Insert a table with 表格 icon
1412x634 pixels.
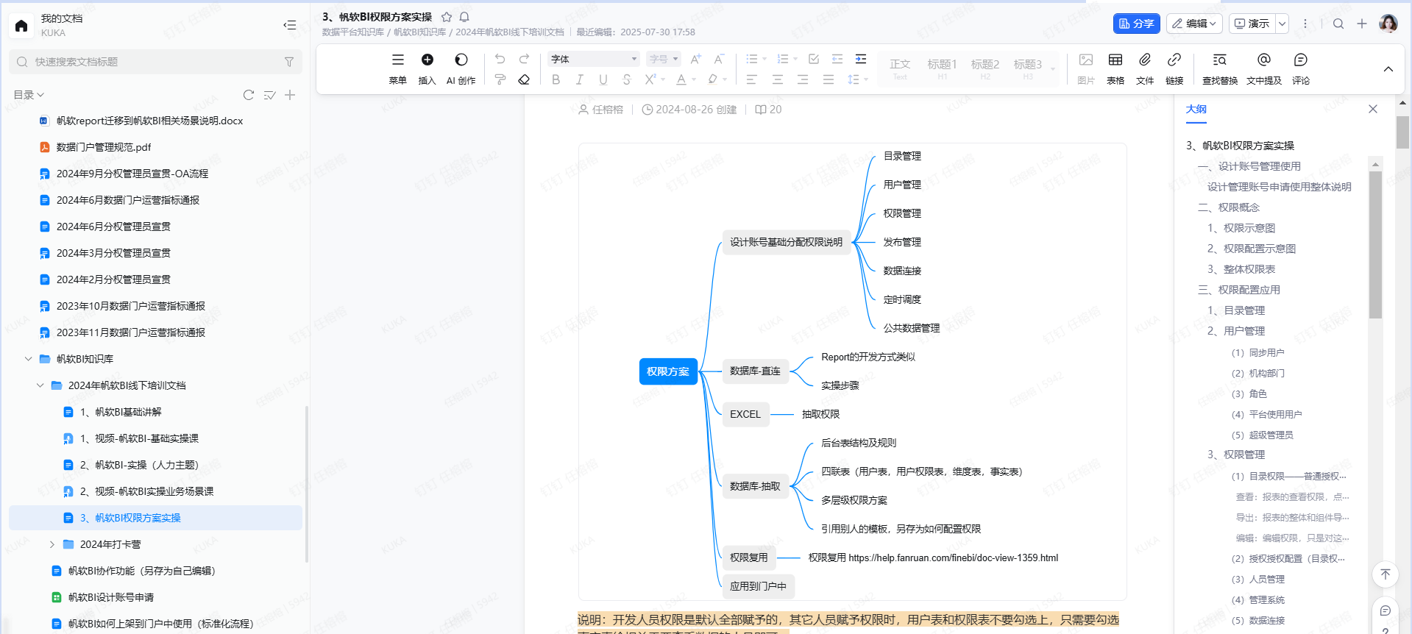(x=1115, y=60)
